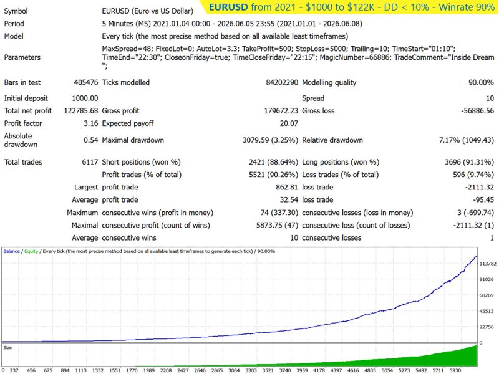Click the 113782 axis label on chart
Screen dimensions: 499x374
click(x=488, y=264)
